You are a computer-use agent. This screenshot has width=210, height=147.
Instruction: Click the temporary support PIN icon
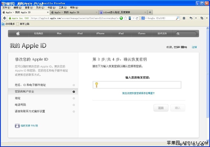pyautogui.click(x=17, y=125)
